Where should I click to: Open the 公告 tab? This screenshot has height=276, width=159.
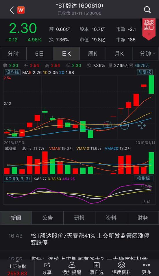point(48,218)
